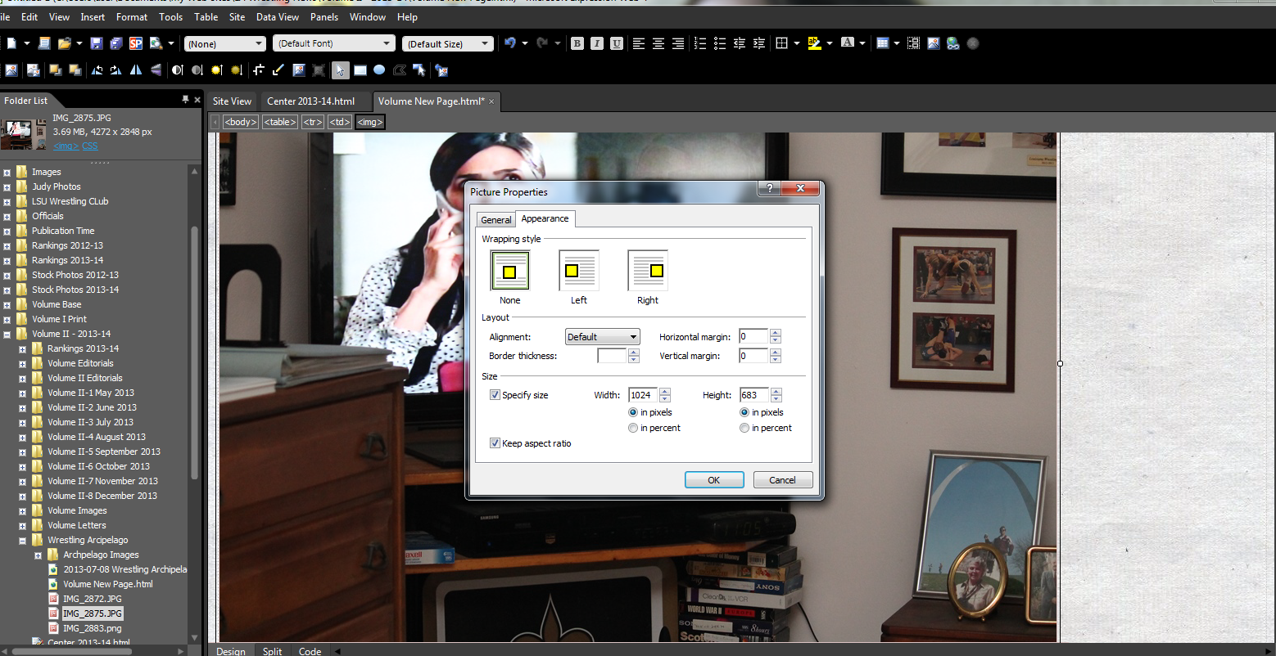
Task: Expand the Images folder
Action: 7,172
